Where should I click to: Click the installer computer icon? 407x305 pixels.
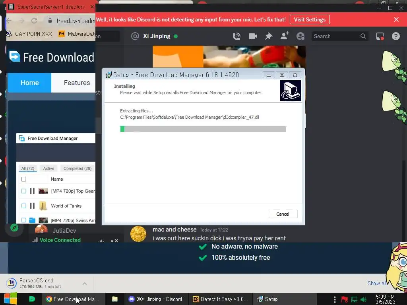click(x=290, y=91)
